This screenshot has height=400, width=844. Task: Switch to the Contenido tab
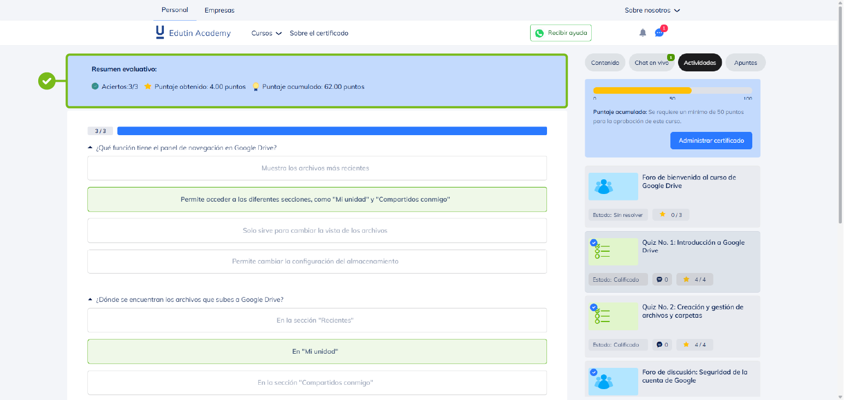pos(604,63)
